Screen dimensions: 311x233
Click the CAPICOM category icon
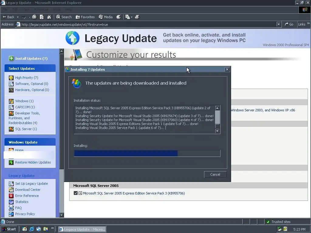pyautogui.click(x=11, y=107)
